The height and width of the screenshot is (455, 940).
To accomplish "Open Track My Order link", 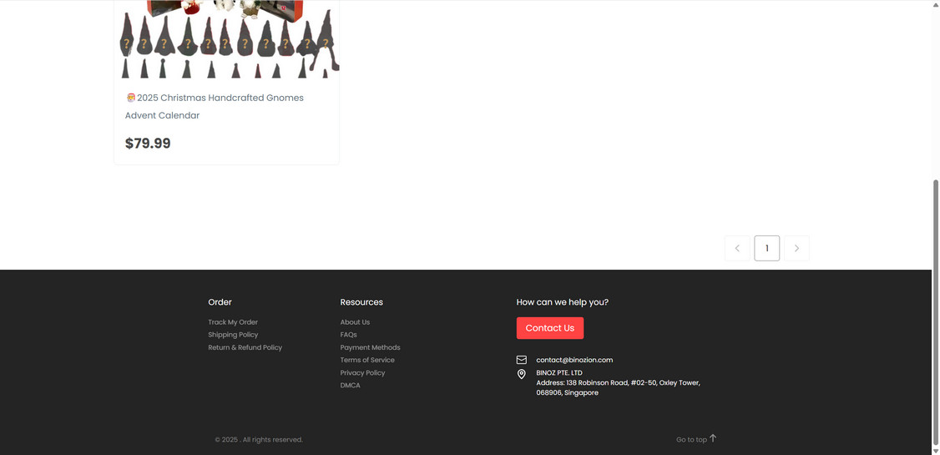I will [233, 322].
